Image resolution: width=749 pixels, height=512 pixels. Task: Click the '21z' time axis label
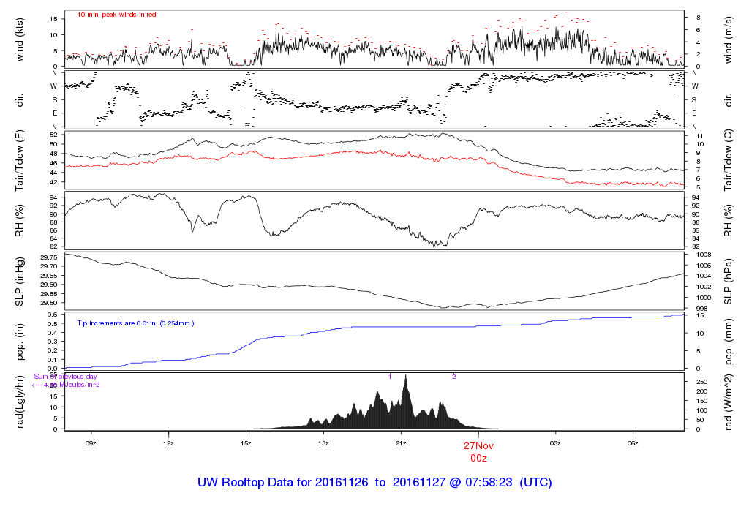coord(401,443)
